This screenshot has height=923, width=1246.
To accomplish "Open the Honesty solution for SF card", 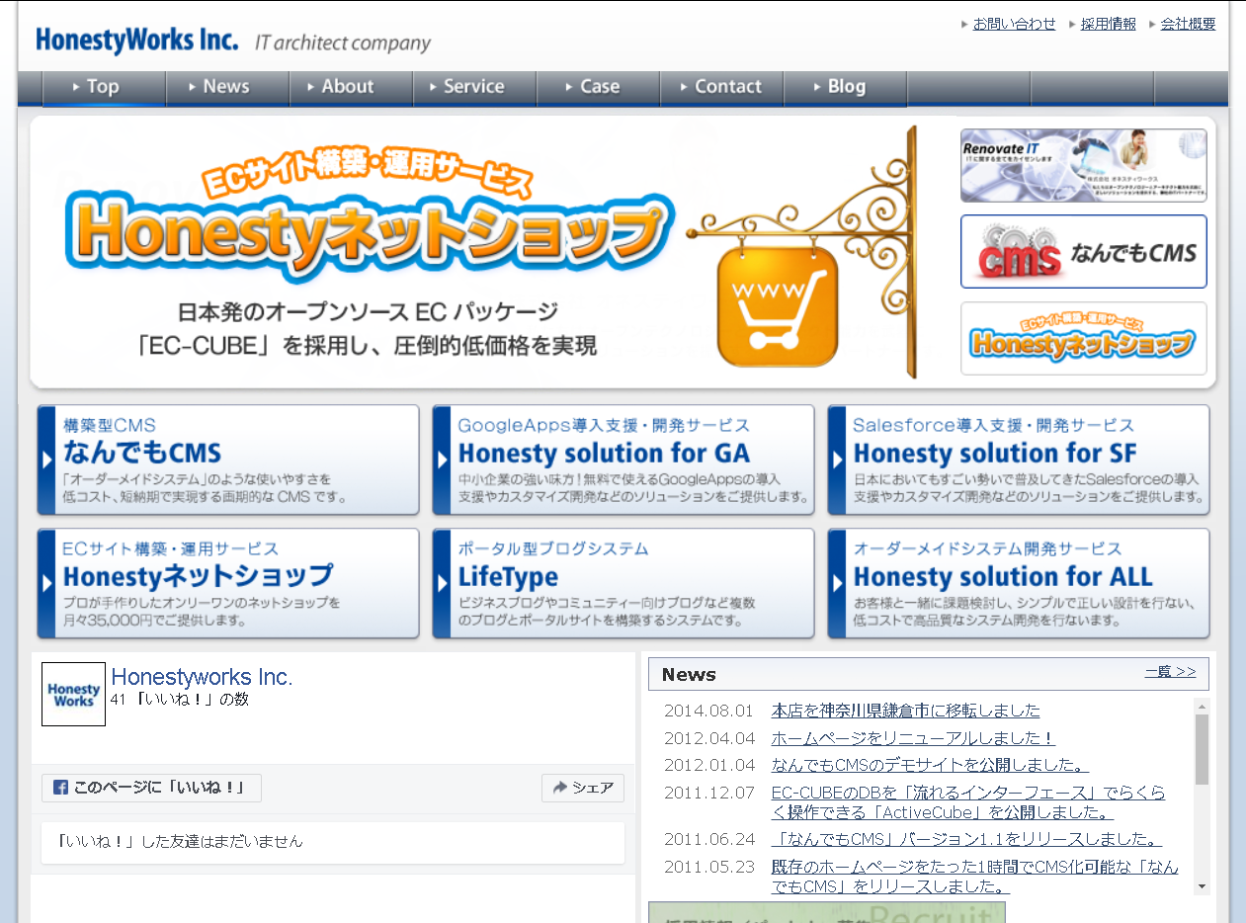I will [1019, 460].
